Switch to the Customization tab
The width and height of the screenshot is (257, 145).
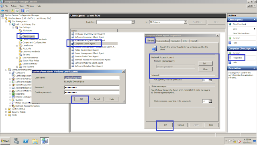[x=162, y=41]
